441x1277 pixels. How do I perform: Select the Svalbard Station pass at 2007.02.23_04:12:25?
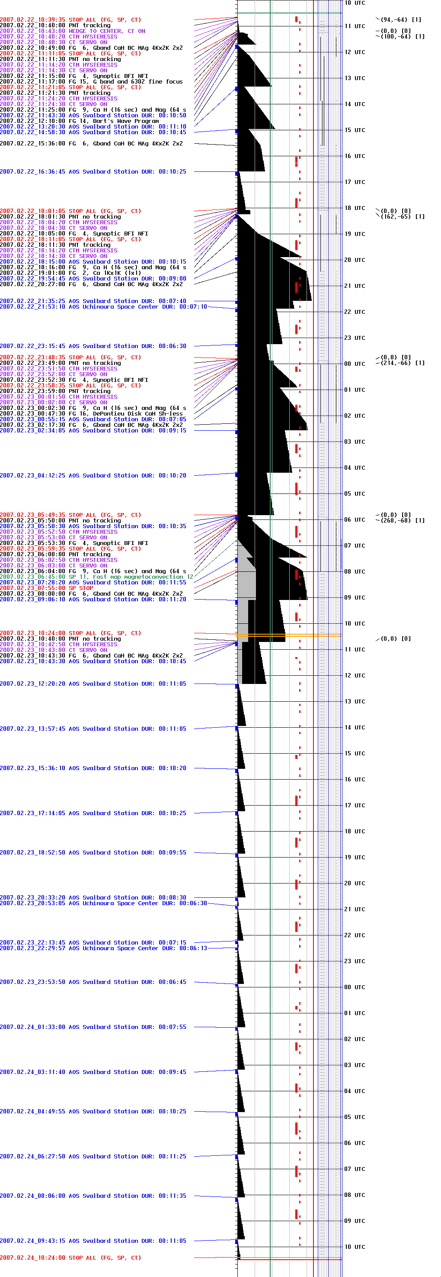[x=93, y=476]
